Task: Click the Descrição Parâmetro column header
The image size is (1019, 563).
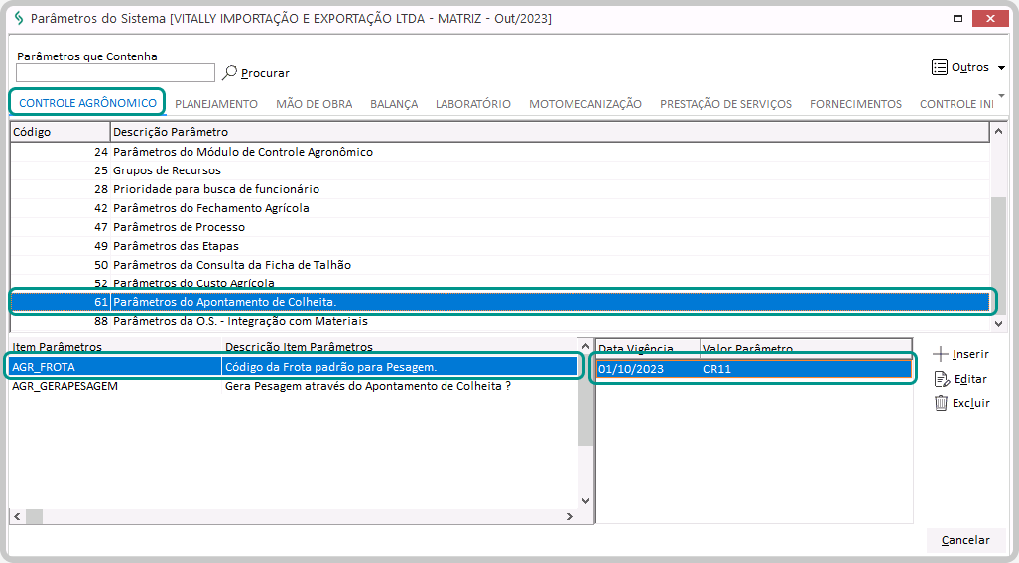Action: coord(550,132)
